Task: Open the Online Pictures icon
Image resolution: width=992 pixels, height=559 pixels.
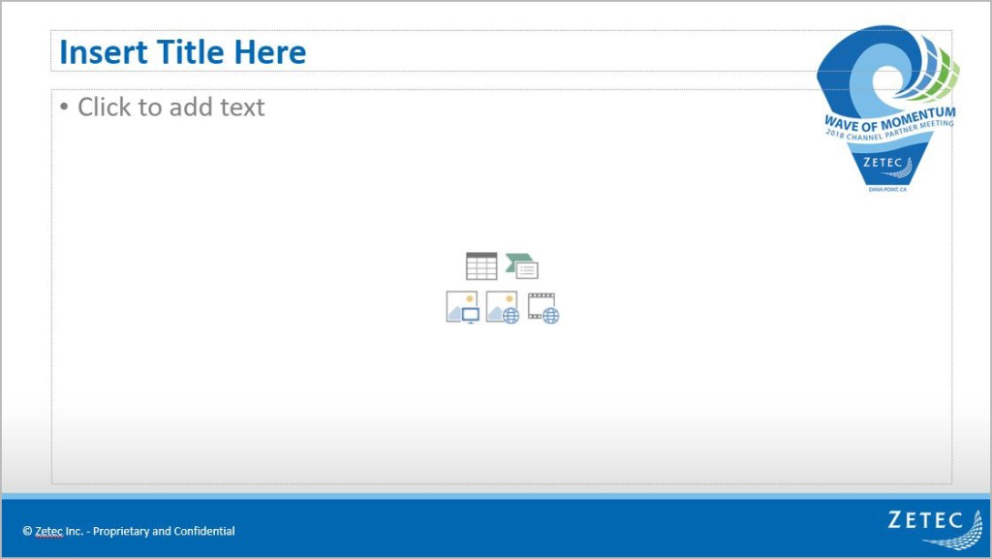Action: click(x=502, y=307)
